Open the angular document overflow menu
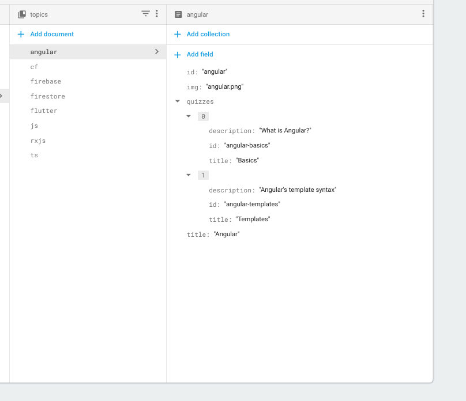This screenshot has width=466, height=401. [x=423, y=13]
